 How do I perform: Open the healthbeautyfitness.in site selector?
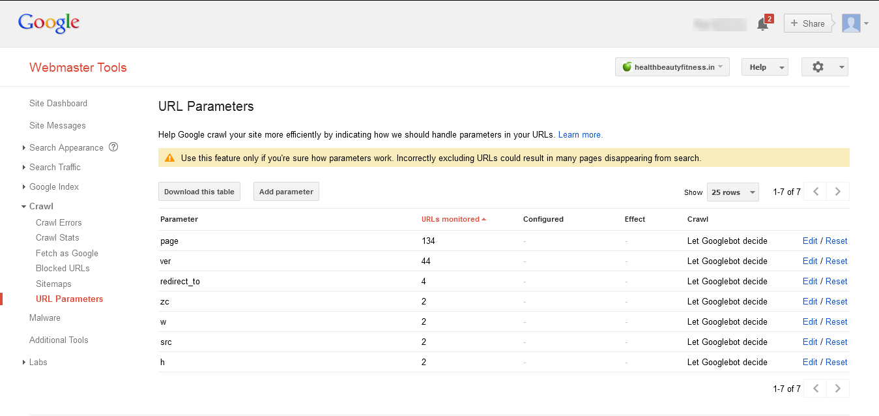(x=672, y=67)
